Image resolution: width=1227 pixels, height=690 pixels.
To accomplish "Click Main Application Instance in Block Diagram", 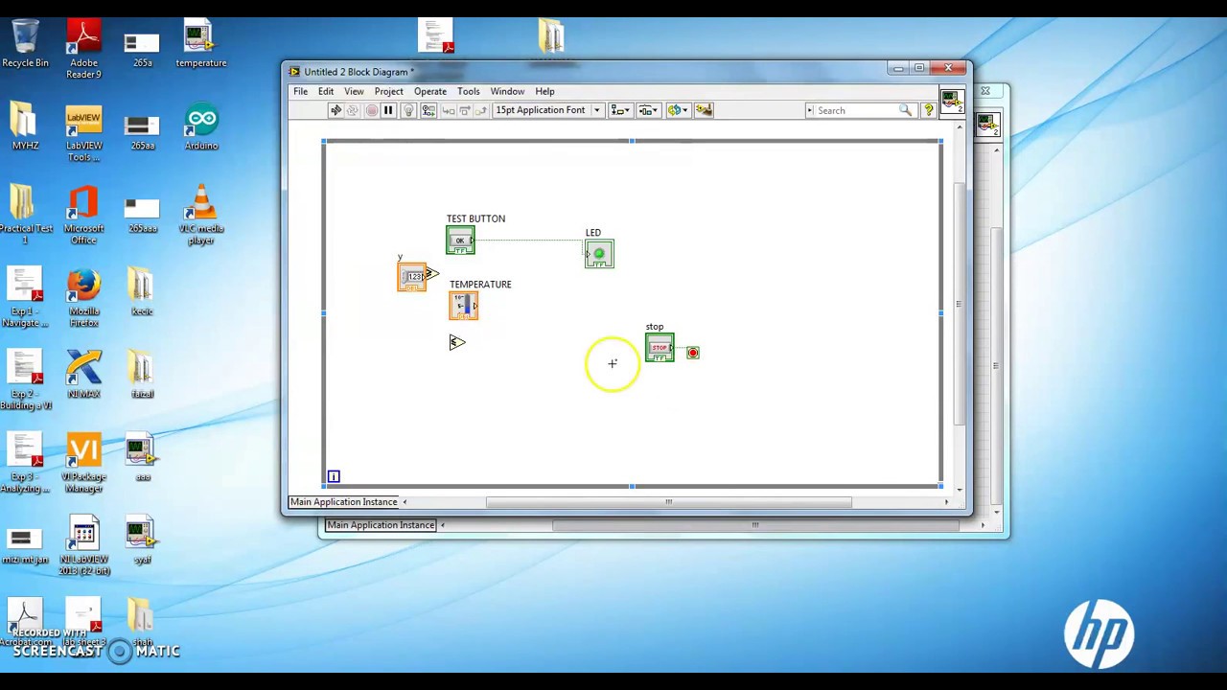I will pos(343,502).
